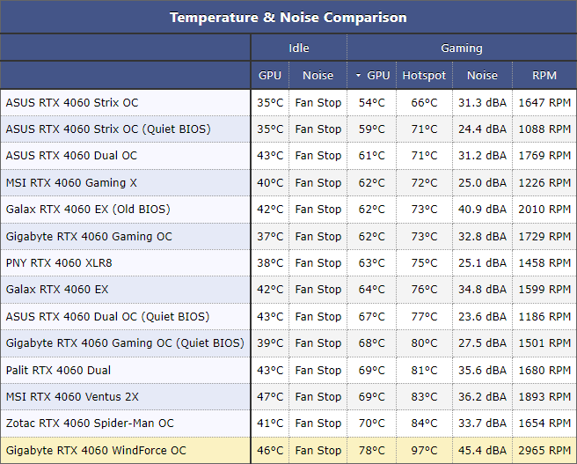
Task: Sort by the Hotspot column header
Action: (424, 76)
